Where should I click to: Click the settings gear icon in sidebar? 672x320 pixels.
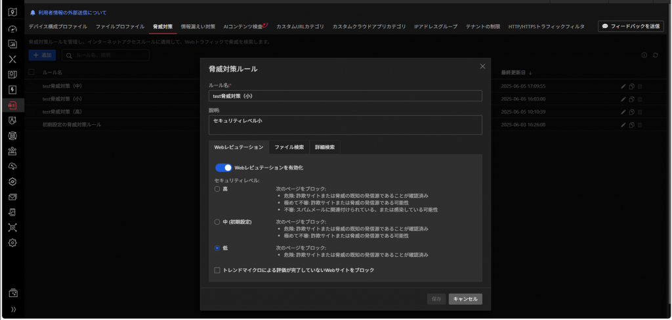pos(12,242)
